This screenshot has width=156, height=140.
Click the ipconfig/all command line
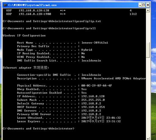point(49,28)
